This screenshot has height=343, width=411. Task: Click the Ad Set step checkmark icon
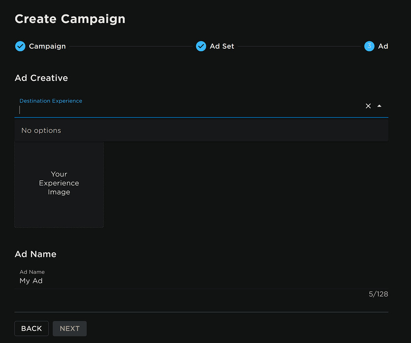pyautogui.click(x=201, y=46)
